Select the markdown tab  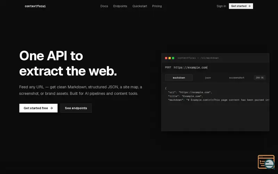click(x=179, y=78)
